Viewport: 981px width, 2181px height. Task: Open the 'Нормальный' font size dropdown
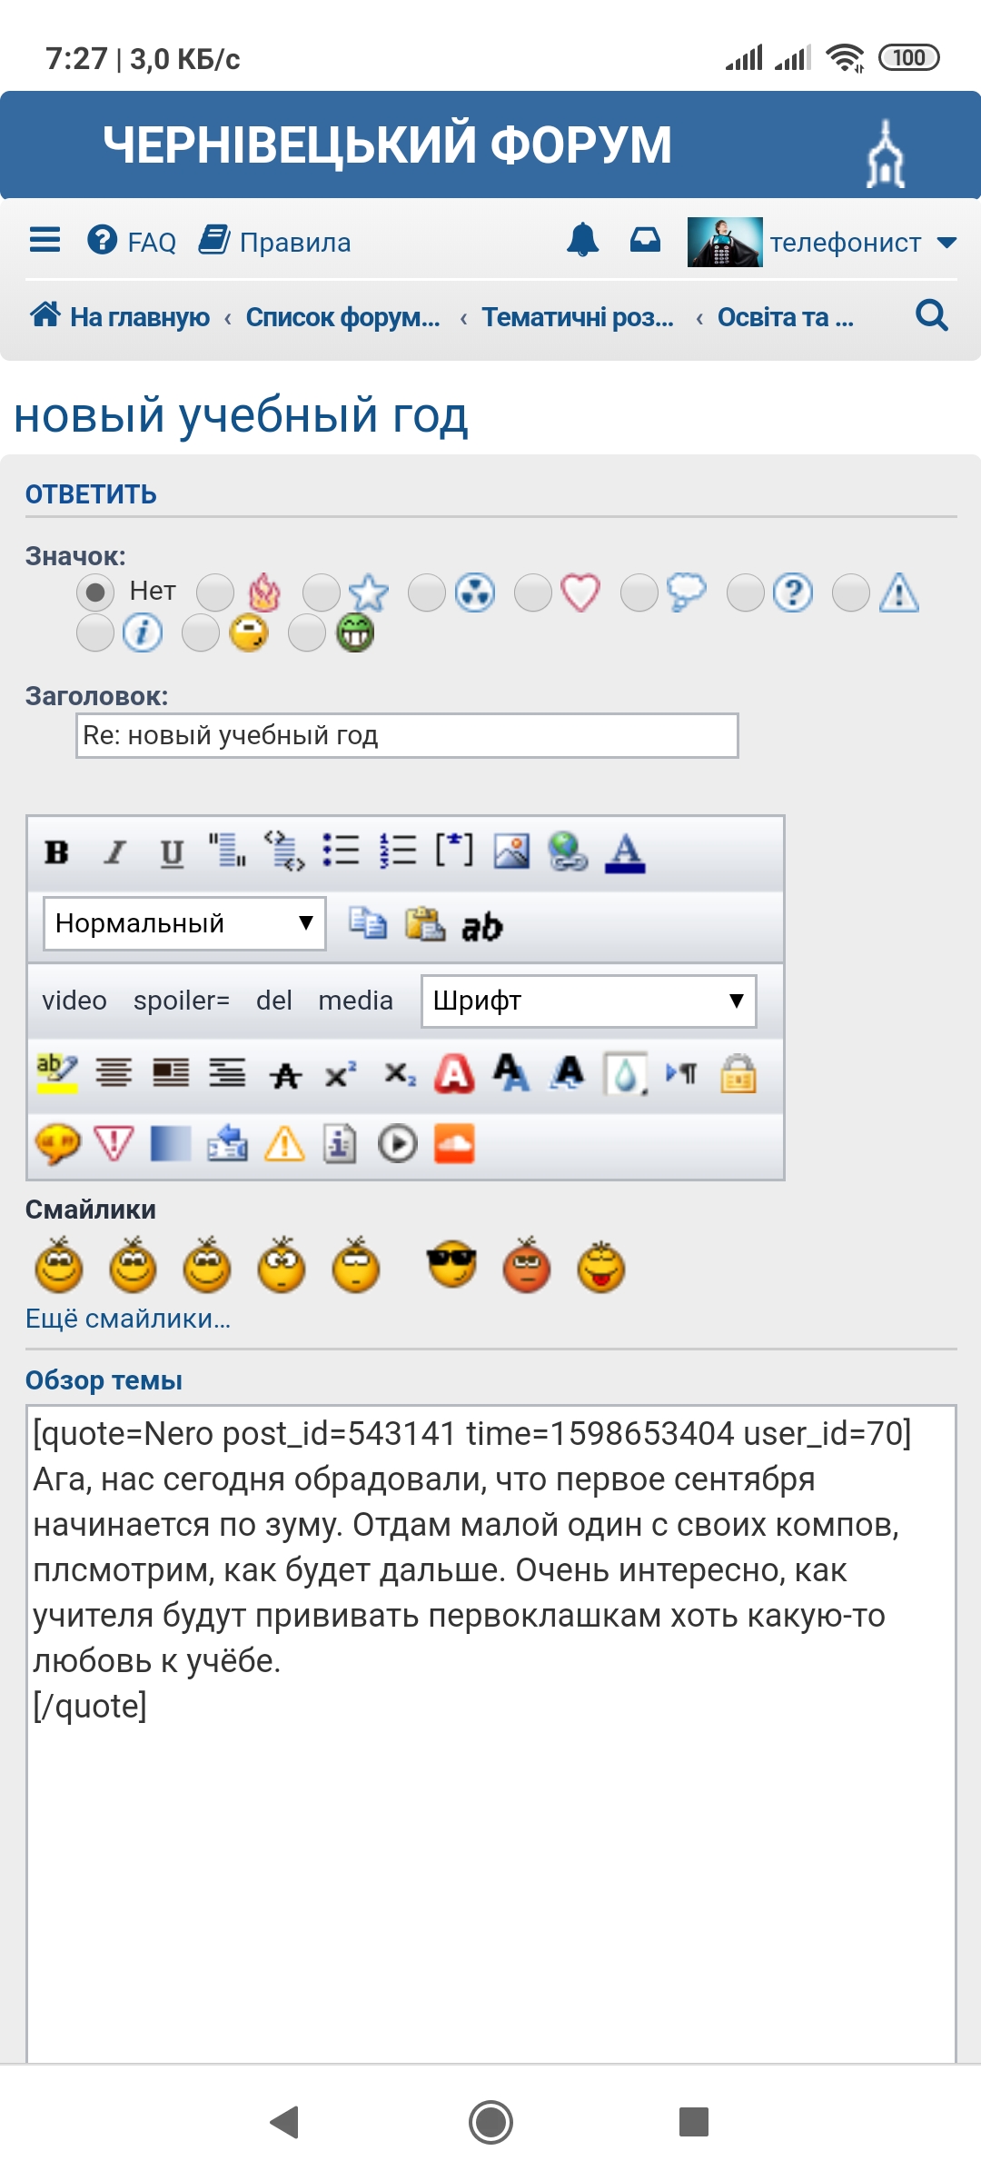(x=184, y=923)
